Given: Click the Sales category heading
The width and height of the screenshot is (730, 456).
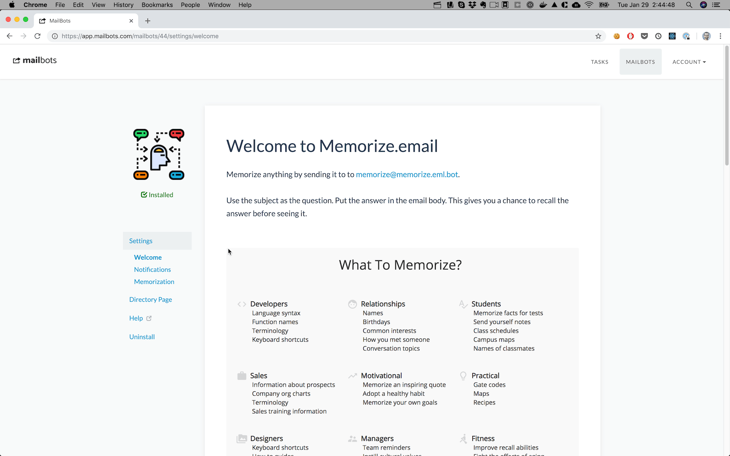Looking at the screenshot, I should [259, 376].
